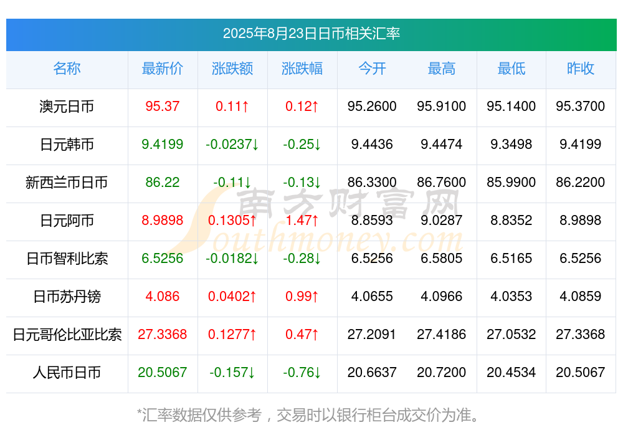623x435 pixels.
Task: Click the 最高 column header
Action: pos(442,69)
